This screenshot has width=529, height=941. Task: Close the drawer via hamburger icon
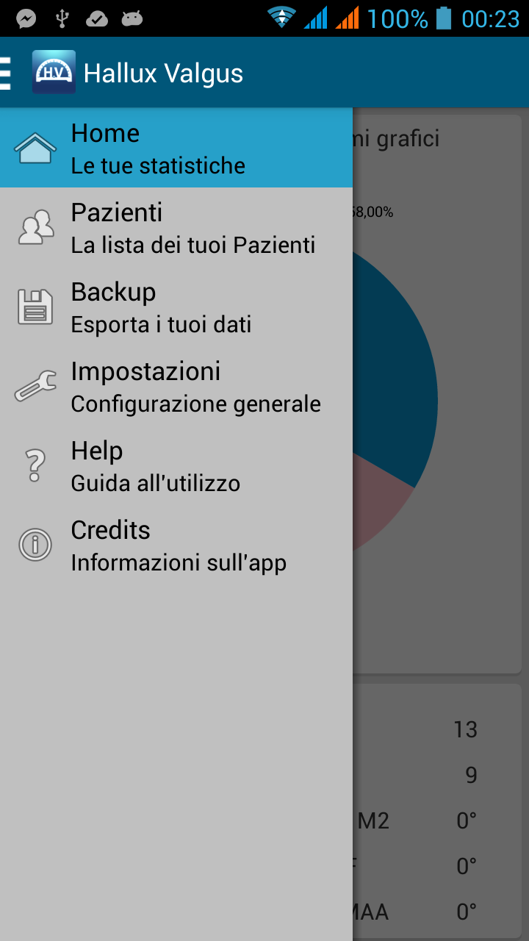coord(6,72)
